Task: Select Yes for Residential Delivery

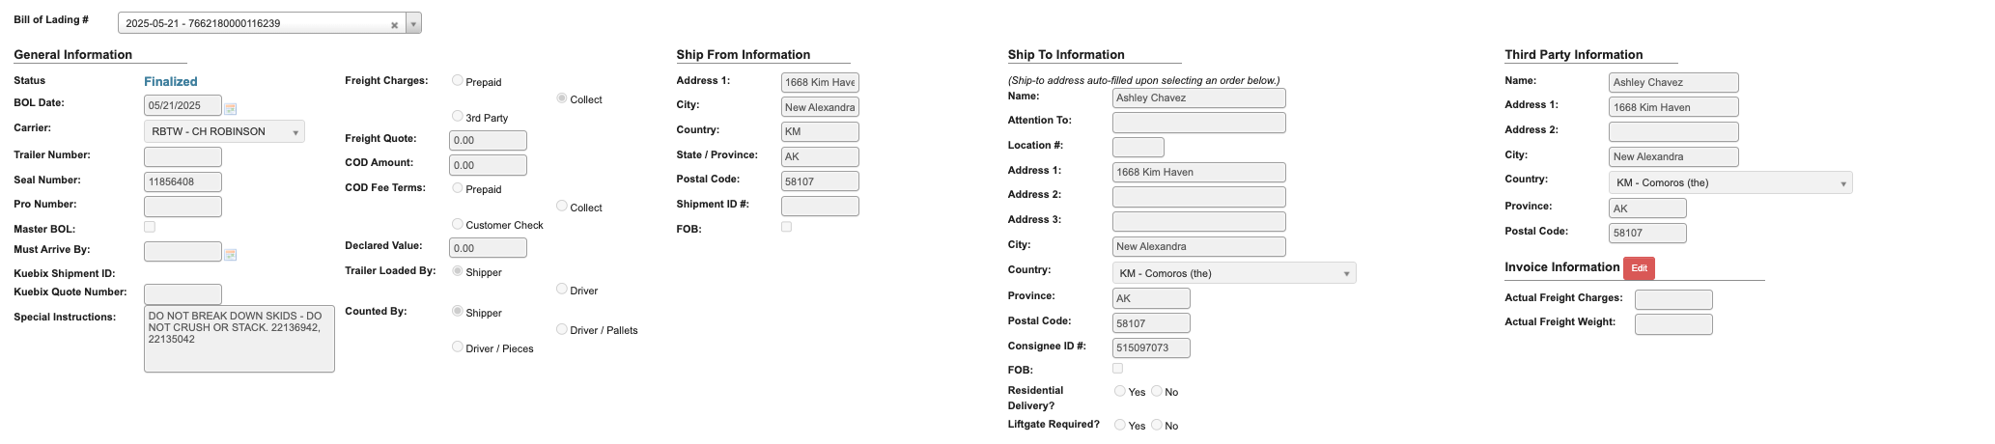Action: click(x=1120, y=390)
